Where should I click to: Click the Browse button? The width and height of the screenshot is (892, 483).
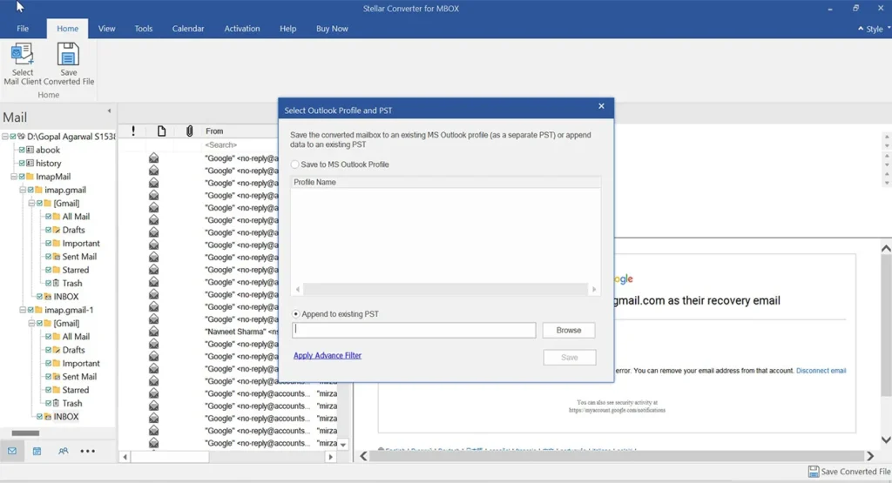pos(568,330)
